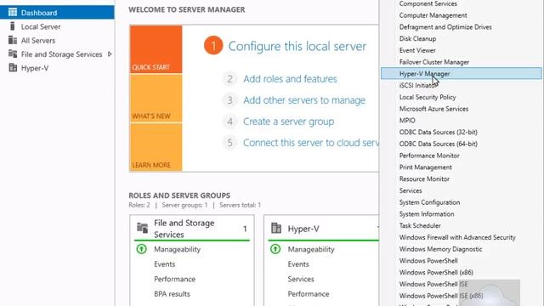Click Performance in File and Storage tile
Image resolution: width=544 pixels, height=306 pixels.
click(174, 279)
